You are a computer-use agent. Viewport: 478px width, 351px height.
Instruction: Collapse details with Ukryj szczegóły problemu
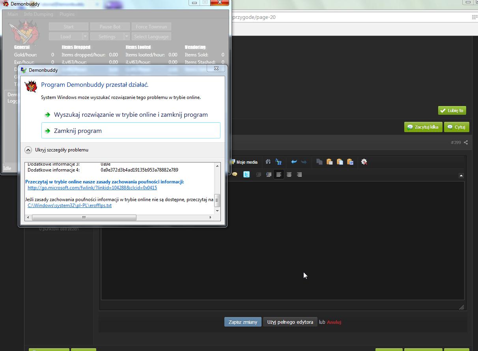click(56, 150)
